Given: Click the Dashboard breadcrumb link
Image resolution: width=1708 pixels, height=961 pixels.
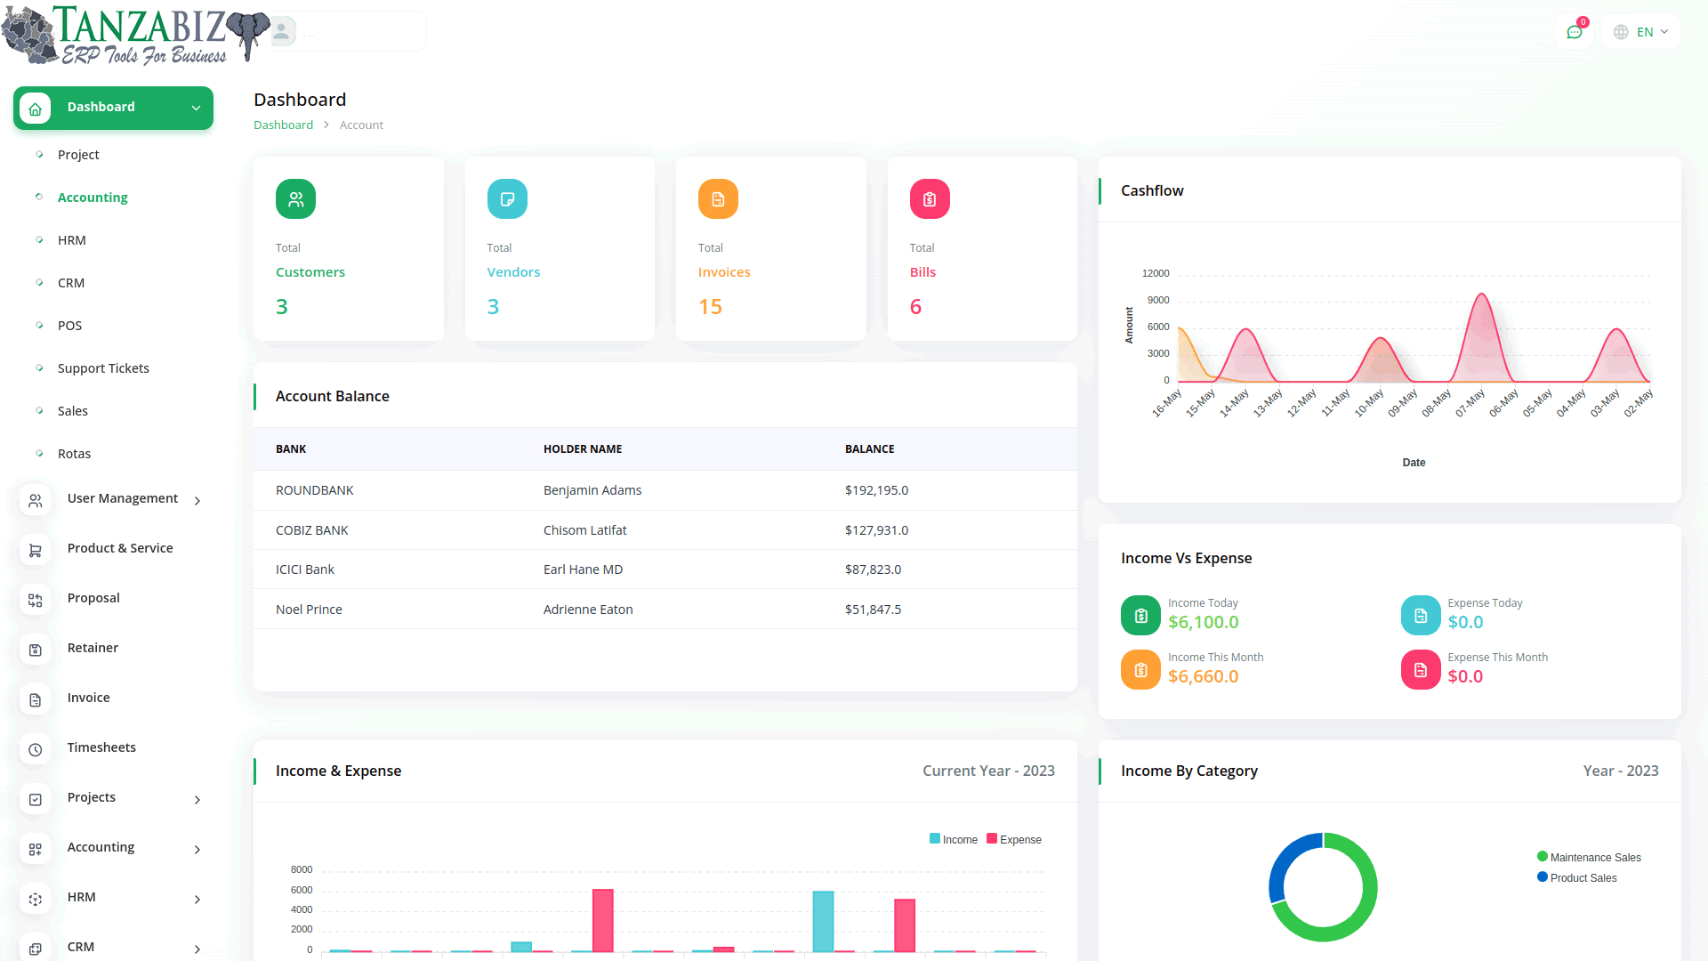Looking at the screenshot, I should (x=283, y=125).
